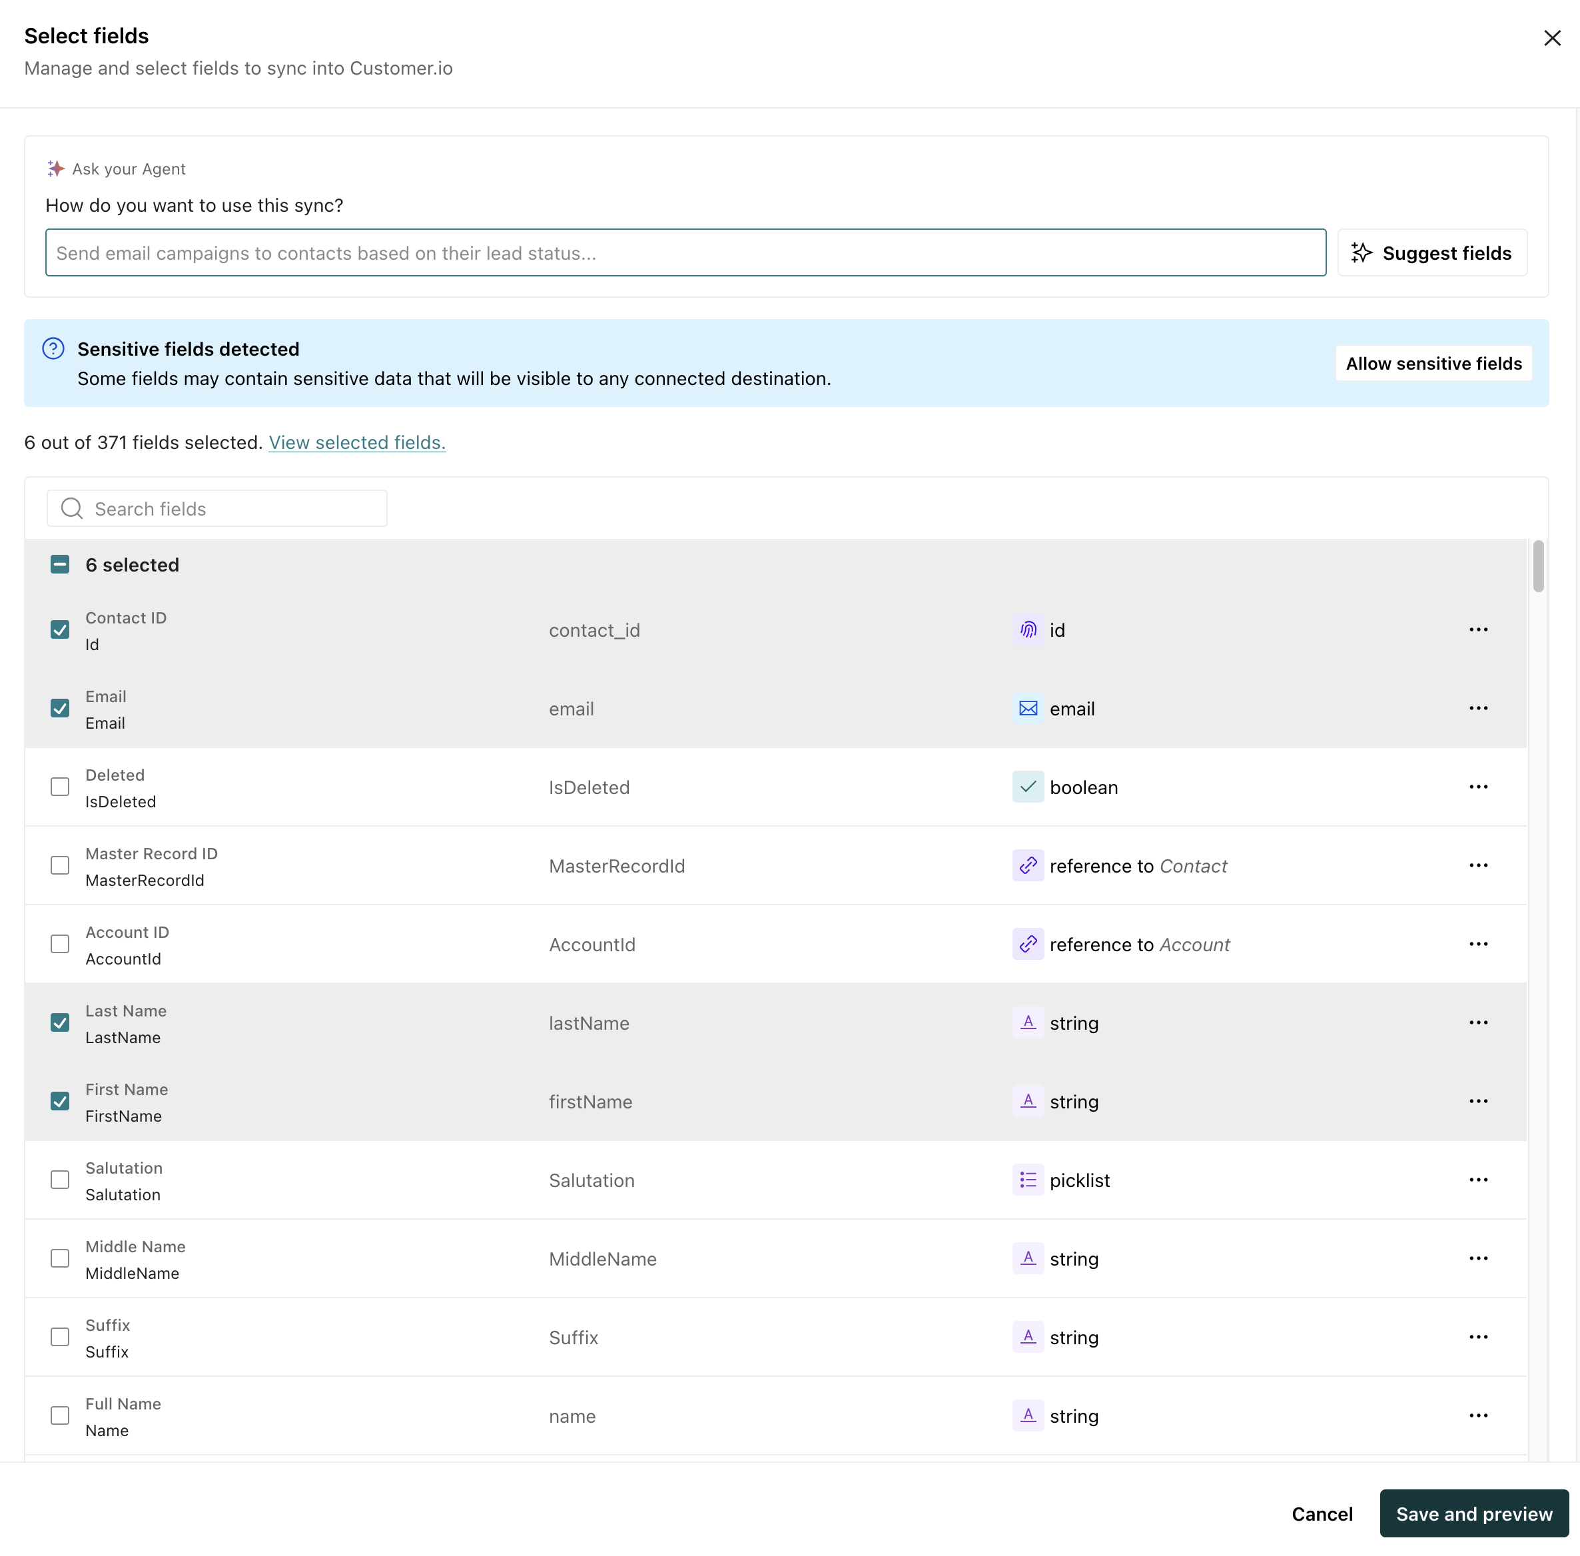The image size is (1580, 1556).
Task: Uncheck the First Name field
Action: pos(60,1101)
